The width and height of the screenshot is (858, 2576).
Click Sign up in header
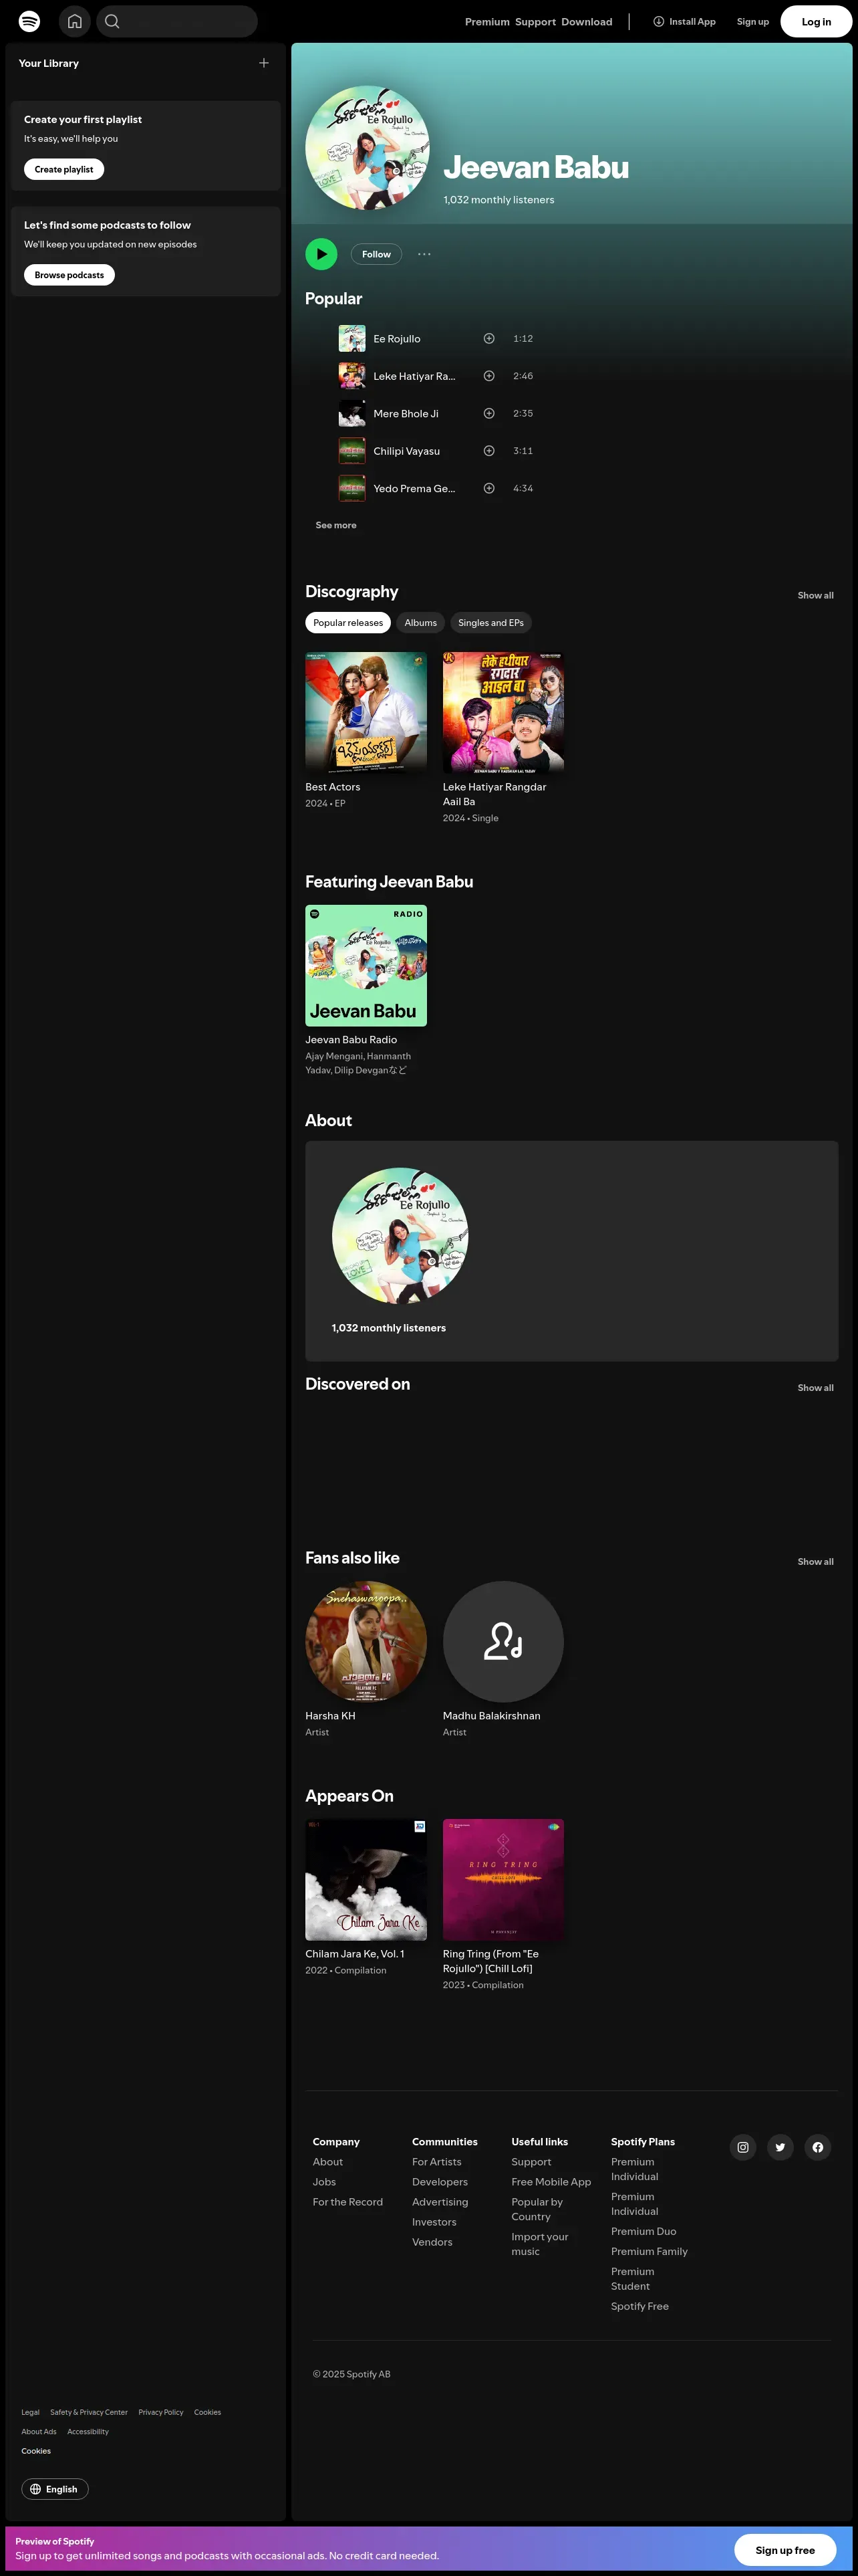(753, 22)
